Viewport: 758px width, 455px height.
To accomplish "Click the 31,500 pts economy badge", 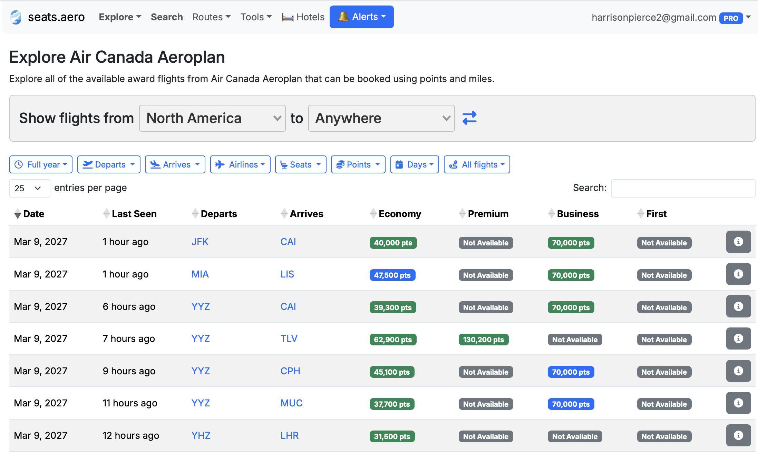I will [392, 436].
